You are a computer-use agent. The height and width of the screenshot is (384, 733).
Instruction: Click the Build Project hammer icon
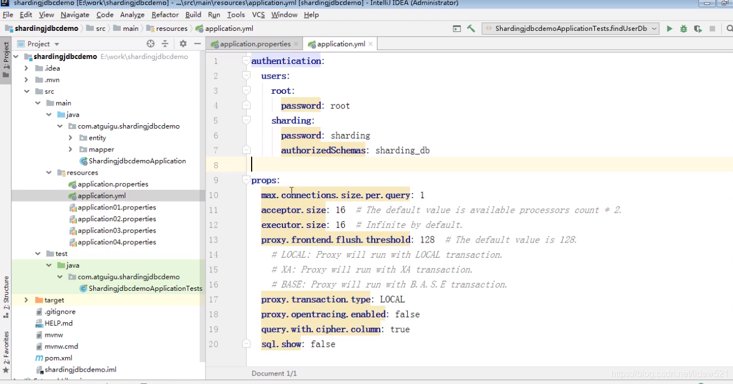(471, 29)
